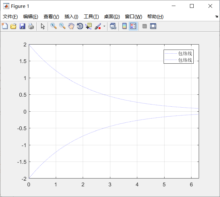Activate the Zoom Out magnifier
This screenshot has height=197, width=220.
coord(62,26)
